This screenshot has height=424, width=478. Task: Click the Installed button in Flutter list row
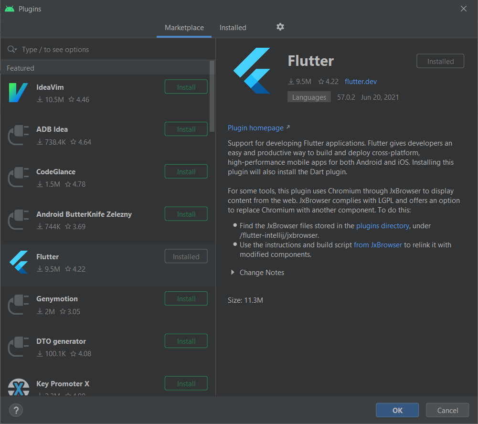[186, 256]
